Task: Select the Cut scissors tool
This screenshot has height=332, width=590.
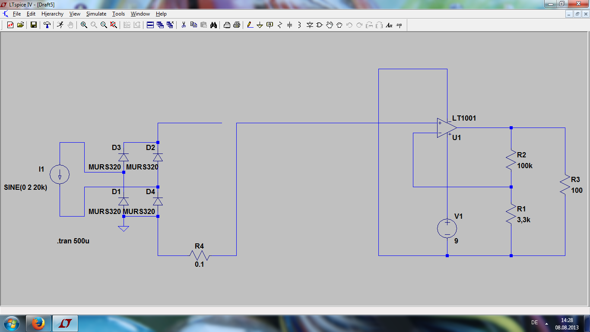Action: click(184, 25)
